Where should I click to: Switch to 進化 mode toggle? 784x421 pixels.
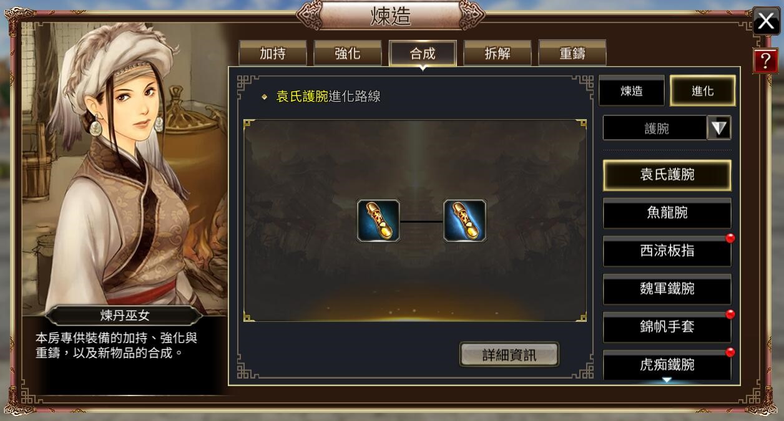pyautogui.click(x=702, y=91)
